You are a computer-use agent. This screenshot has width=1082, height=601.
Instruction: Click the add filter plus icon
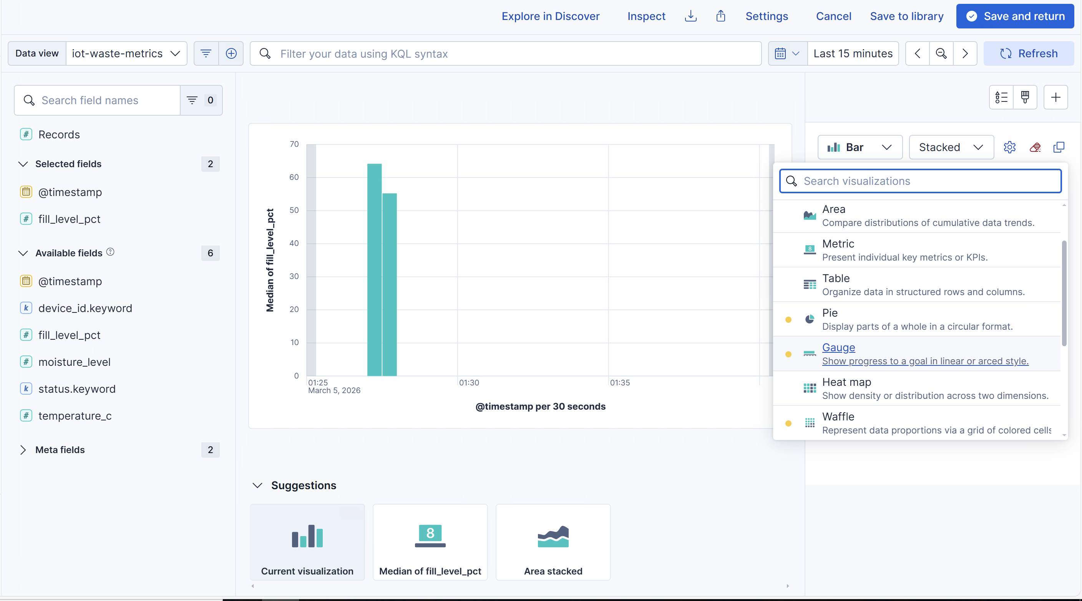pyautogui.click(x=231, y=53)
